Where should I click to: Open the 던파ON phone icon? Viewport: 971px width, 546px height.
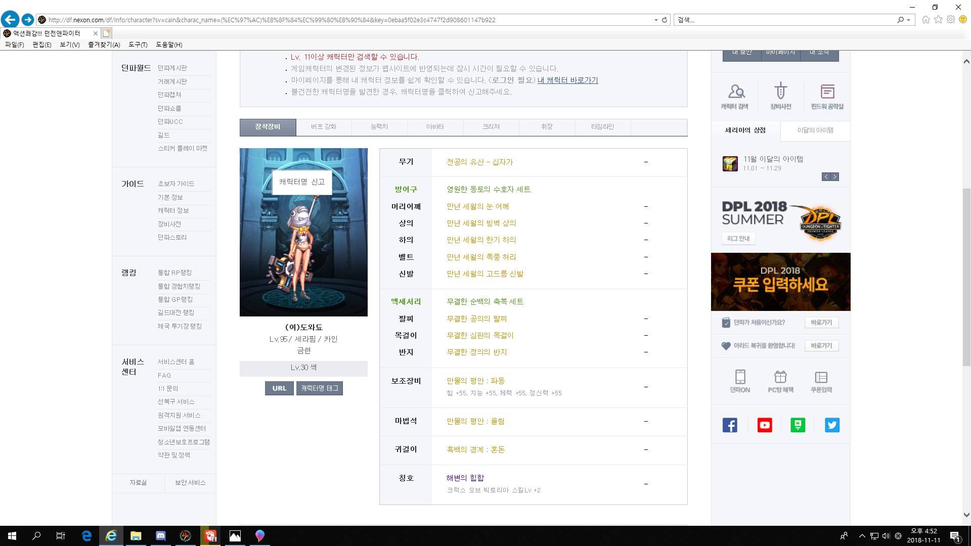[x=740, y=381]
